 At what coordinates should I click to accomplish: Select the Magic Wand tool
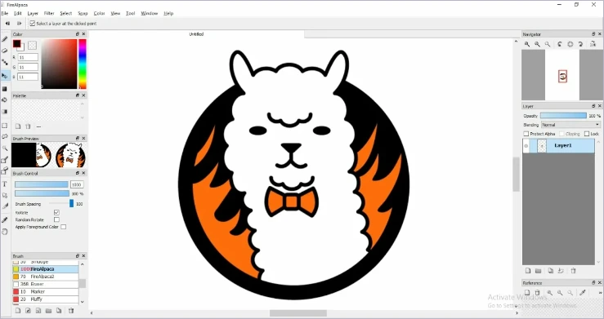click(5, 148)
